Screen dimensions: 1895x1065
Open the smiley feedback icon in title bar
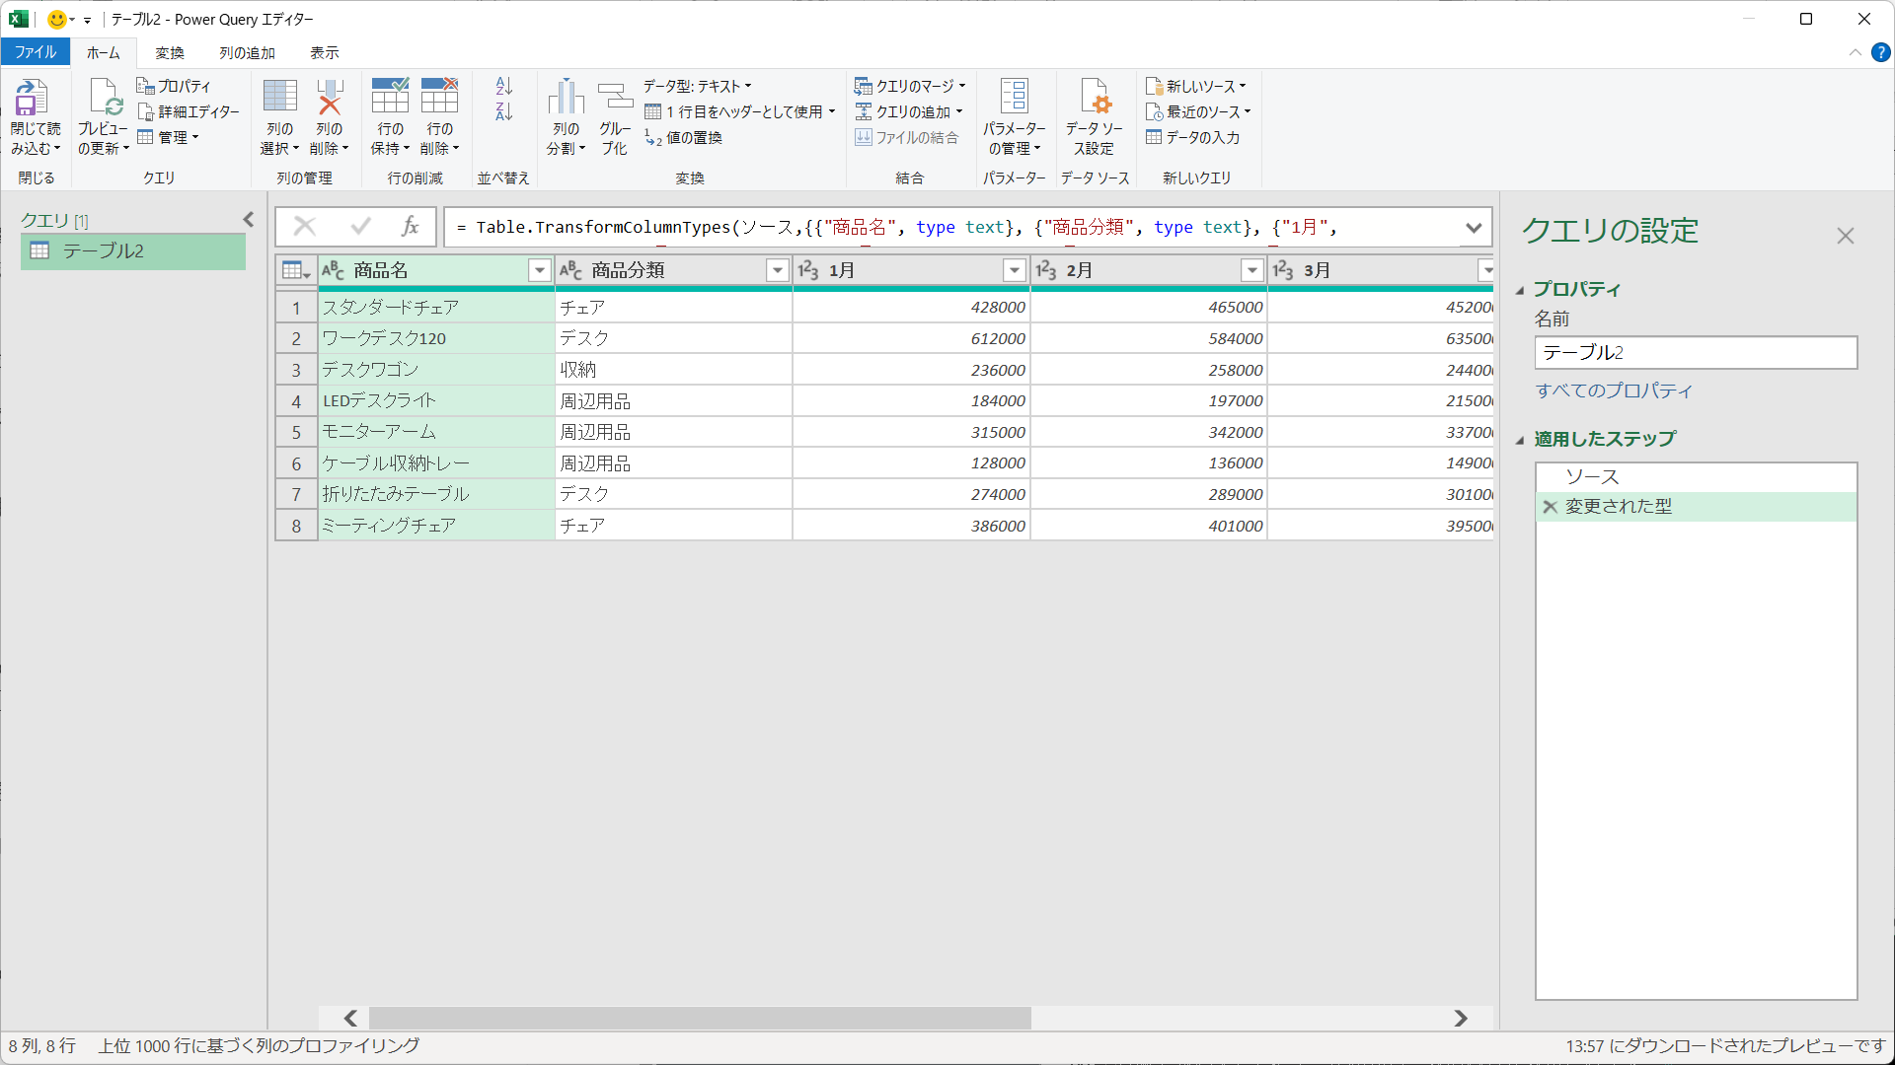click(x=57, y=19)
